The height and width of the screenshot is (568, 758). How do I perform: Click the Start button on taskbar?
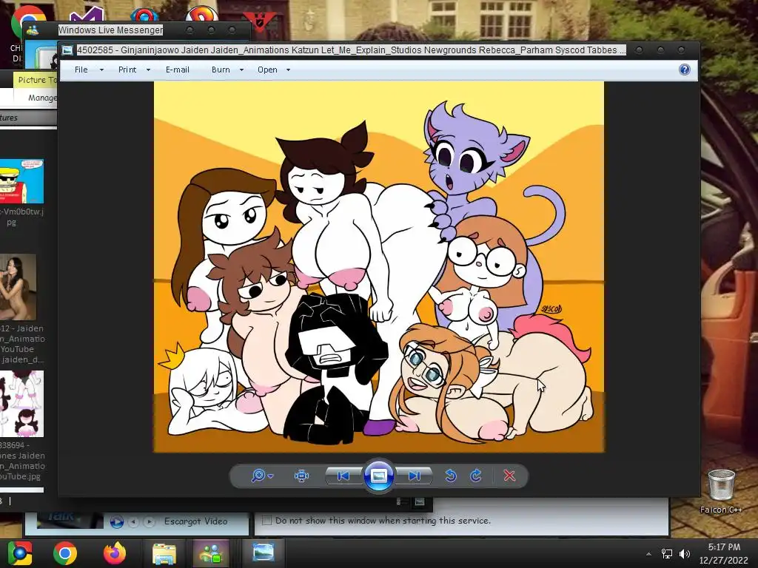click(20, 553)
